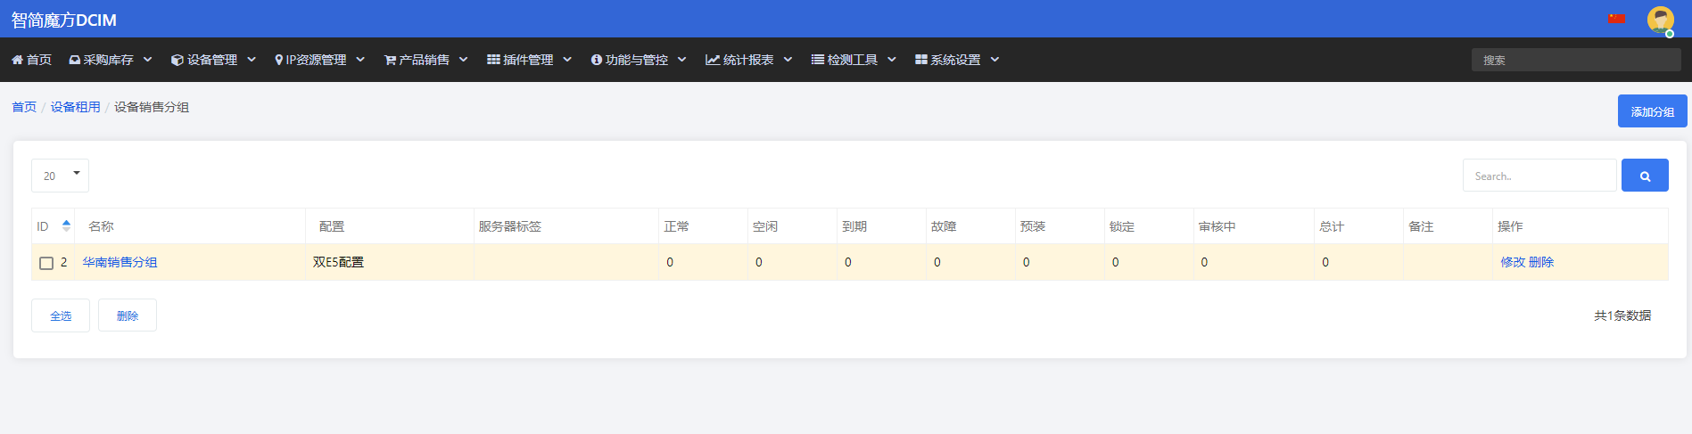The height and width of the screenshot is (434, 1692).
Task: Open the 华南销售分组 link
Action: tap(120, 262)
